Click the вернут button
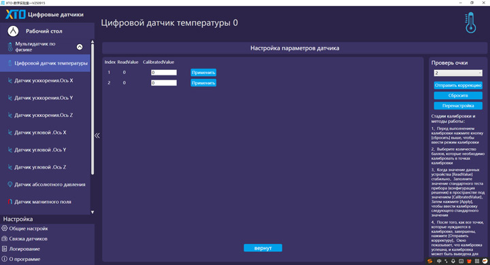The height and width of the screenshot is (265, 490). [263, 248]
